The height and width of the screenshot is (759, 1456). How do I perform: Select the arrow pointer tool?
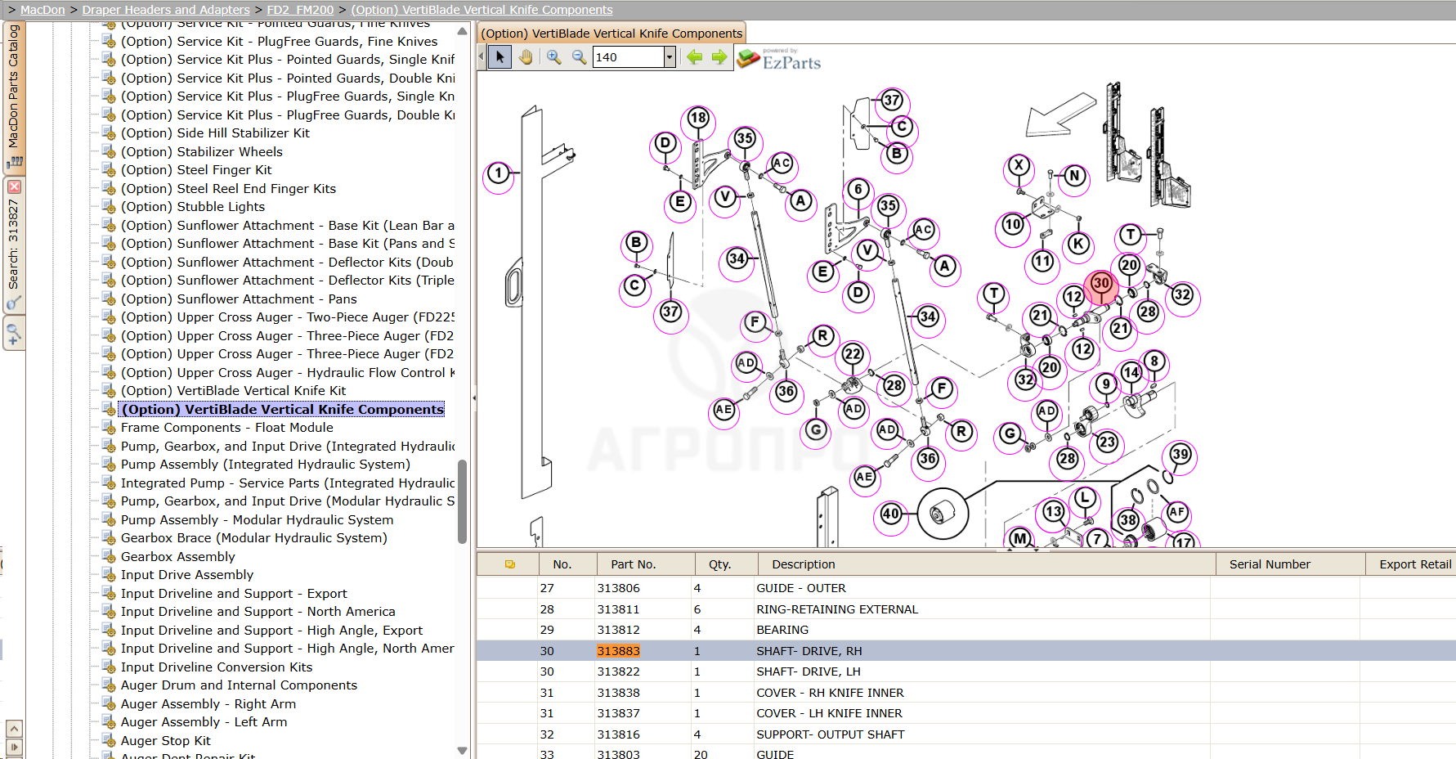tap(500, 57)
